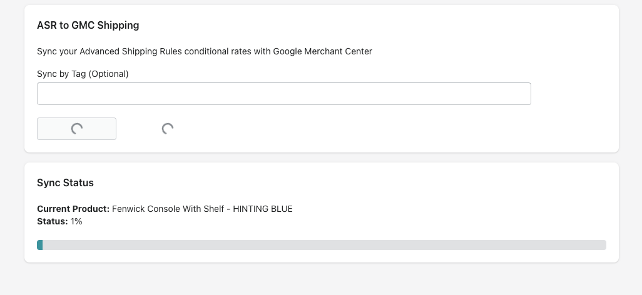Screen dimensions: 642x295
Task: Click the "ASR to GMC Shipping" heading
Action: pyautogui.click(x=88, y=26)
